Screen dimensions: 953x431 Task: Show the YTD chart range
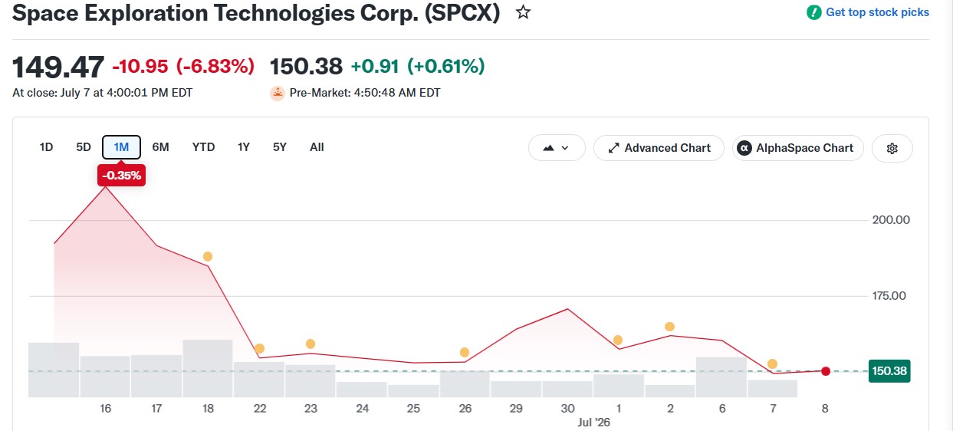click(x=203, y=147)
